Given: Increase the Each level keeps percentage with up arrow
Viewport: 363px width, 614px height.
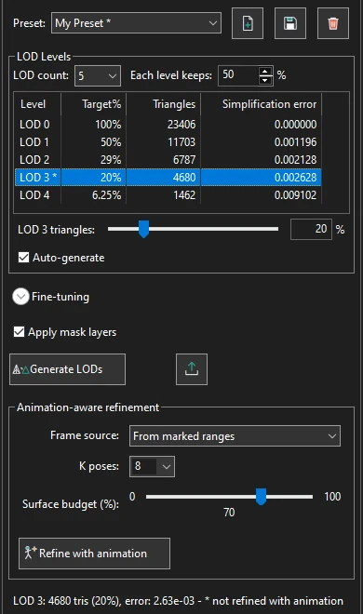Looking at the screenshot, I should pos(265,72).
